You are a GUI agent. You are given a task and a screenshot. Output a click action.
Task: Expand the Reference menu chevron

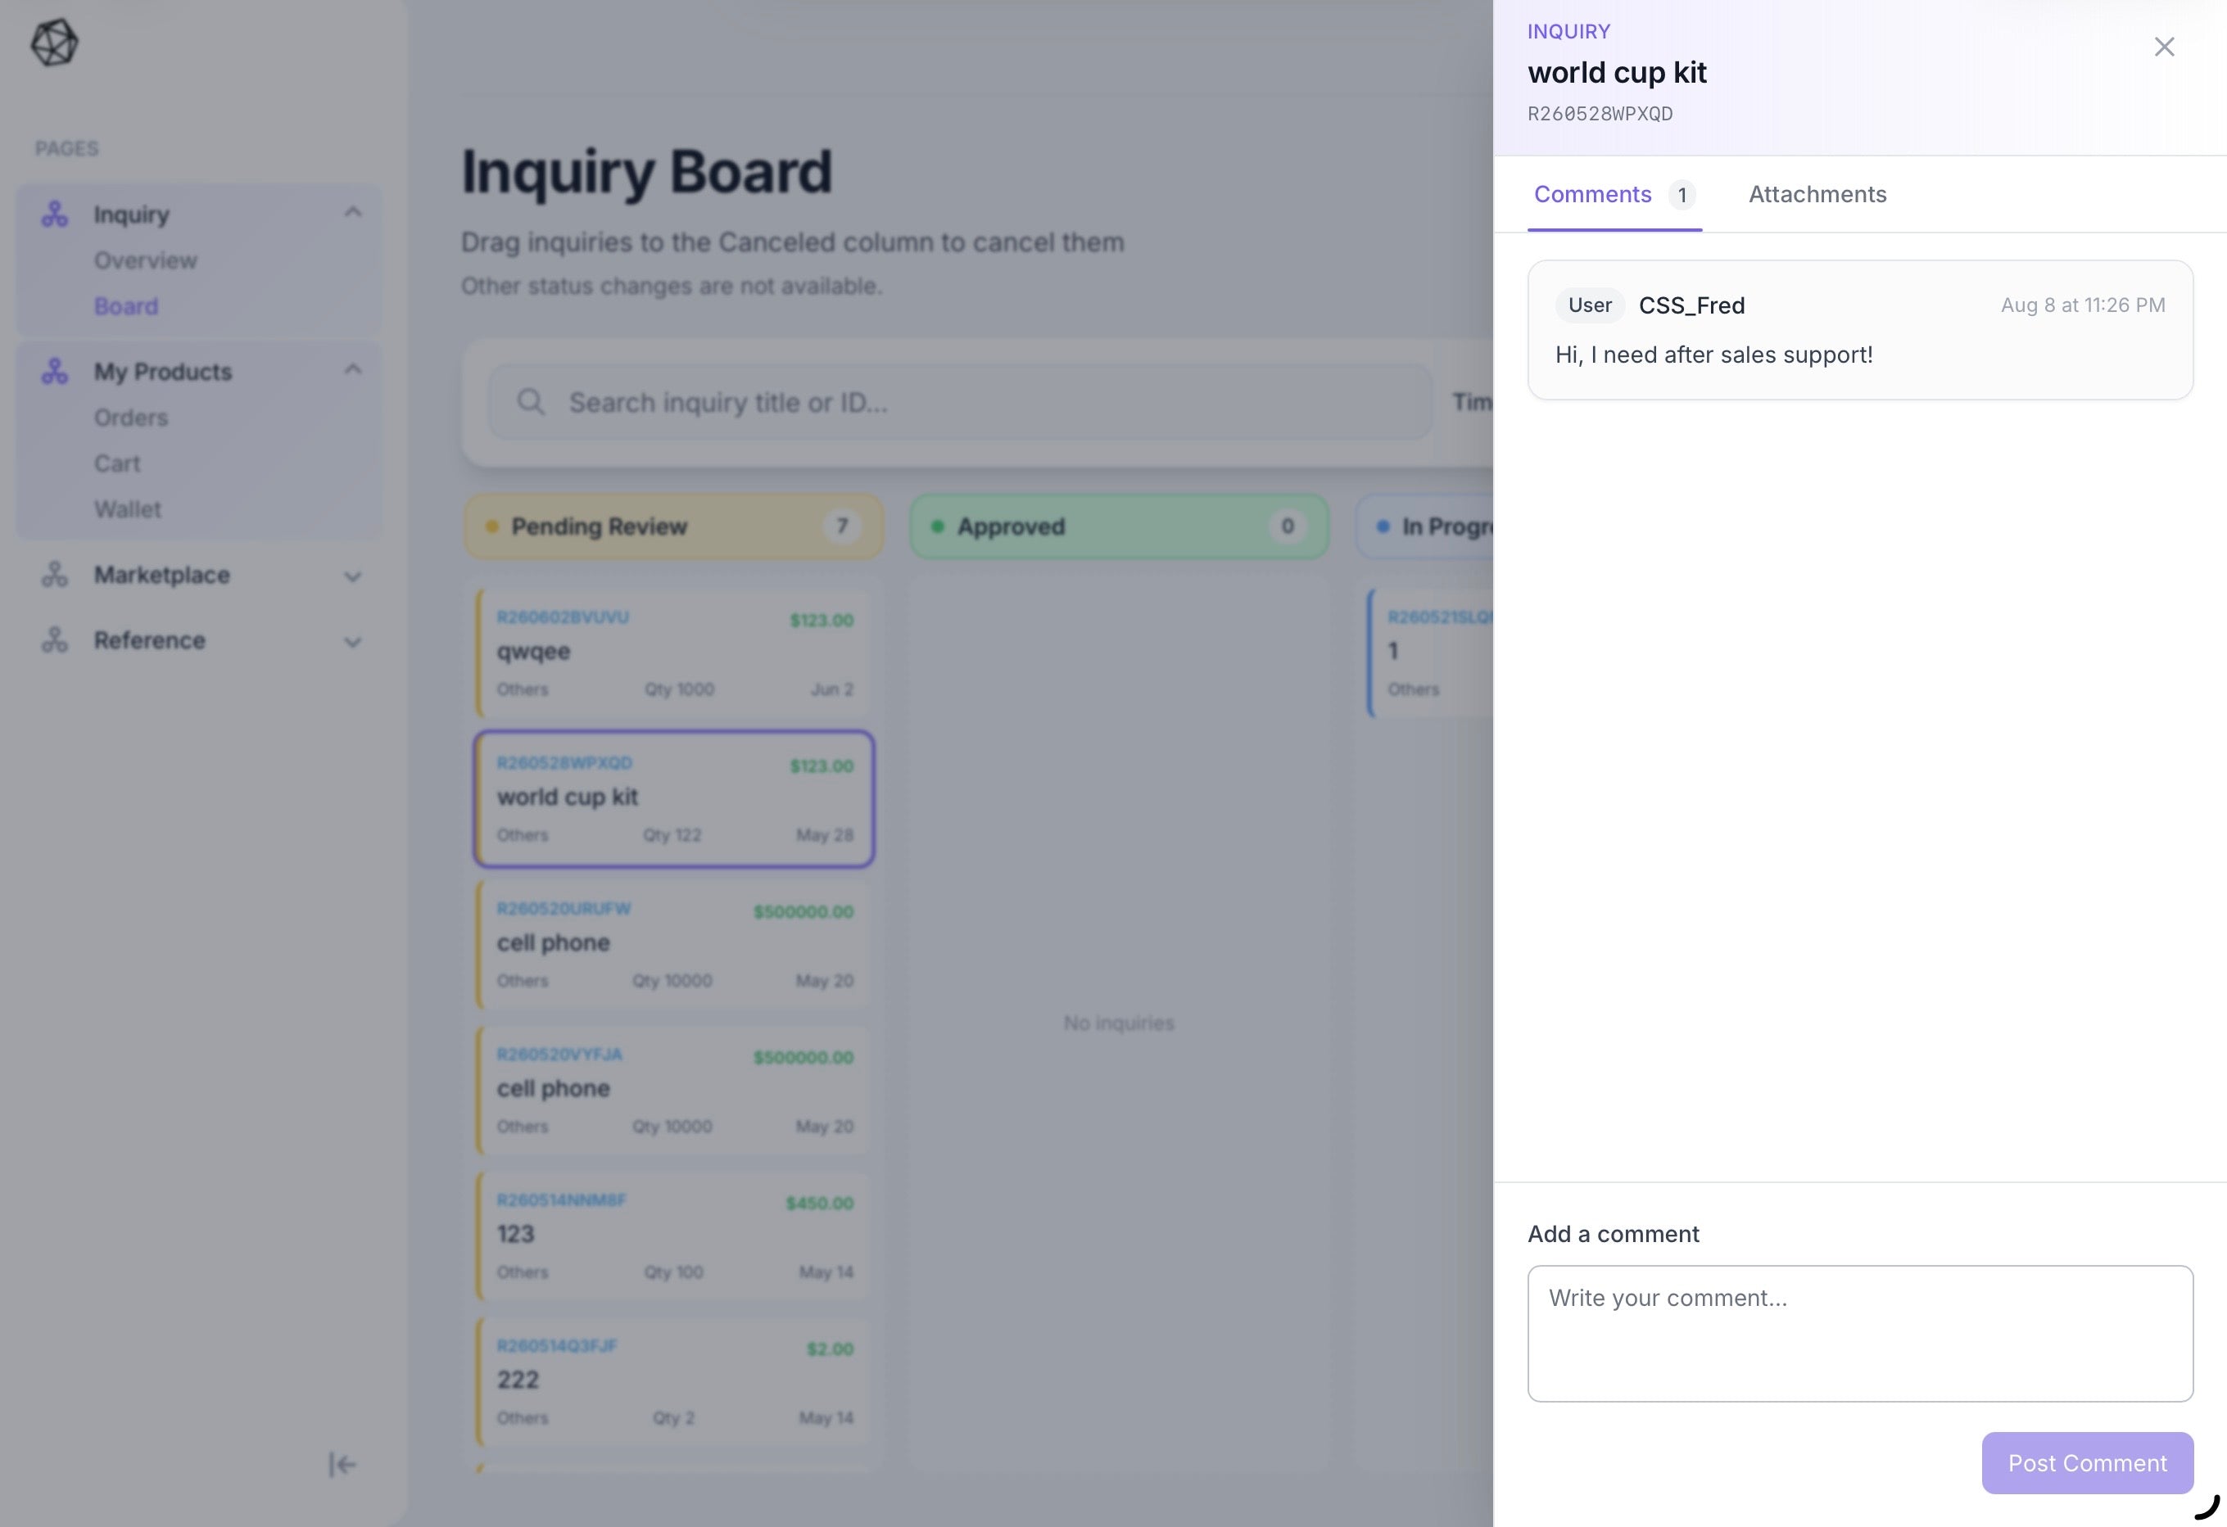tap(353, 642)
